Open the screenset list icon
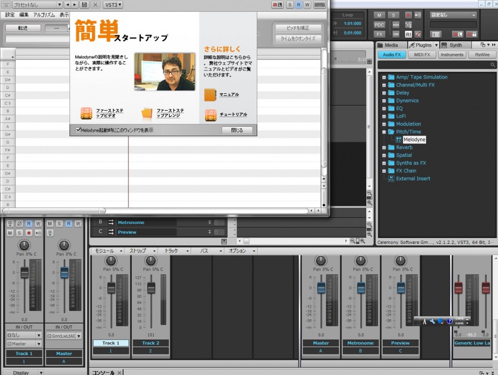 [436, 34]
